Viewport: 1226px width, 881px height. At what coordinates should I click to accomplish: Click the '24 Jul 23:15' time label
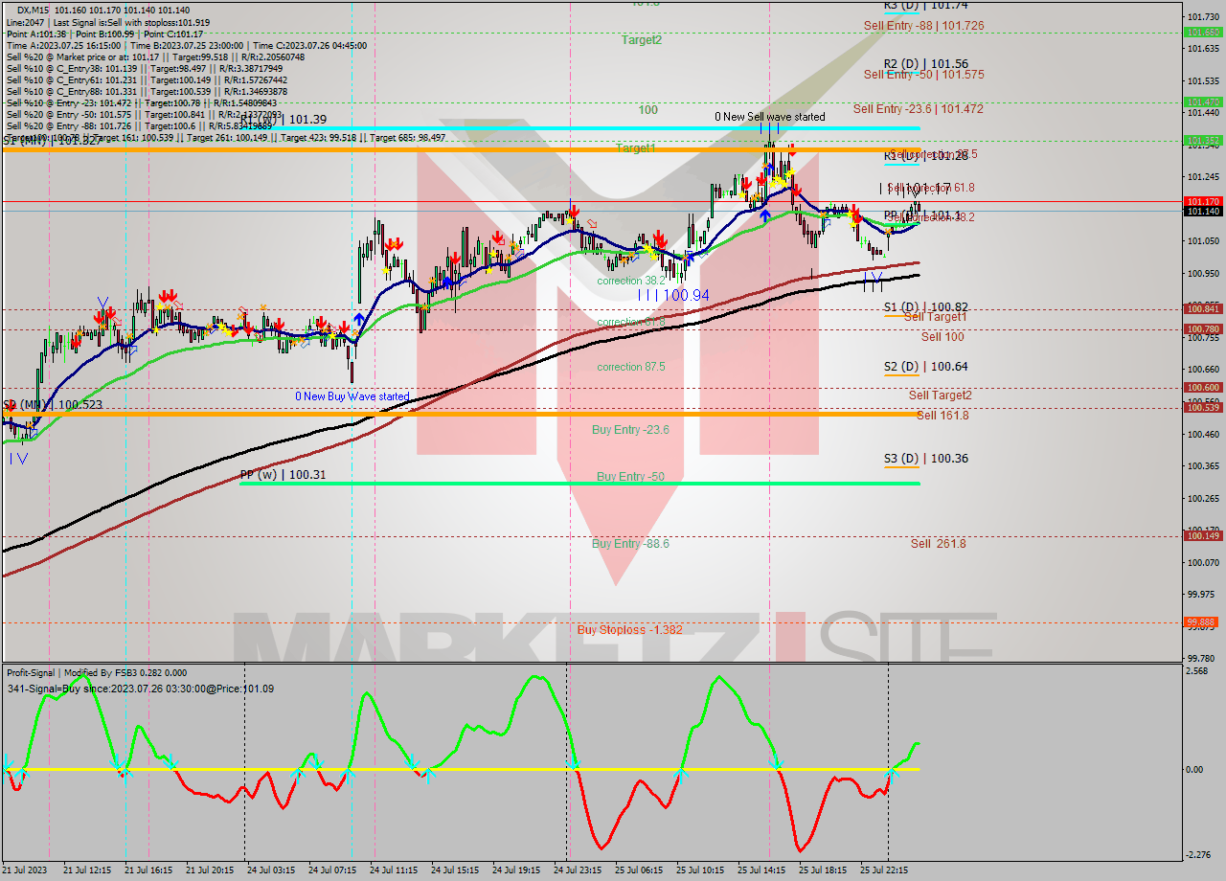coord(578,870)
